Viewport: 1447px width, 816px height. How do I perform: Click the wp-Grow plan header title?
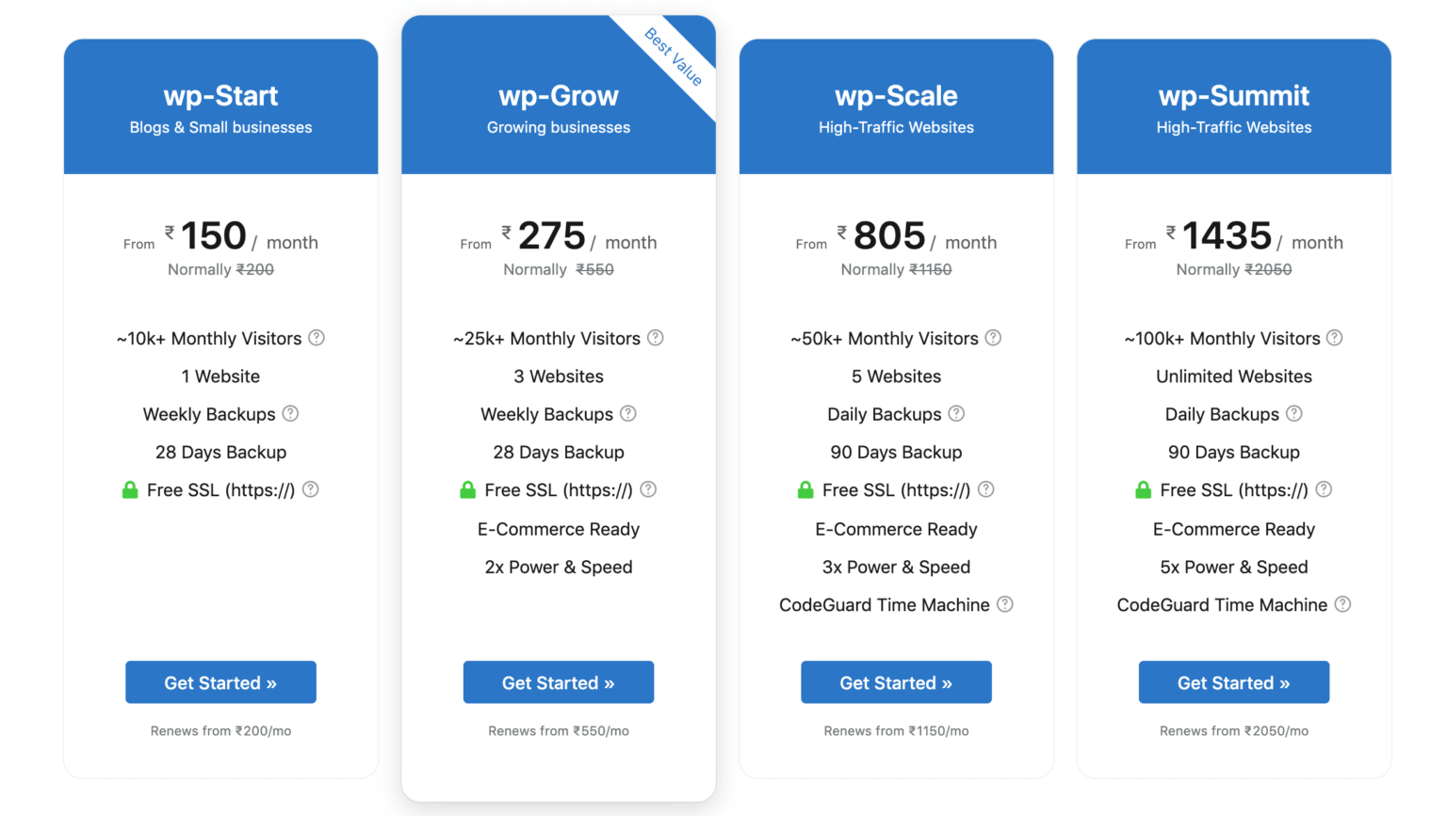pos(559,96)
